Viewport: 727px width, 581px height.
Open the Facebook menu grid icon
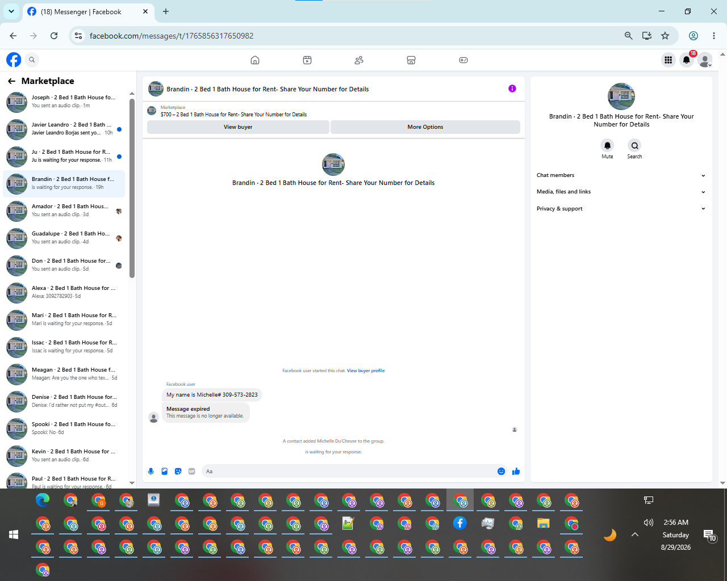coord(668,60)
